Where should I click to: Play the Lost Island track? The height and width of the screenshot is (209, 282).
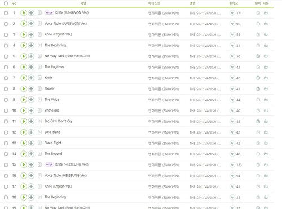click(x=24, y=132)
